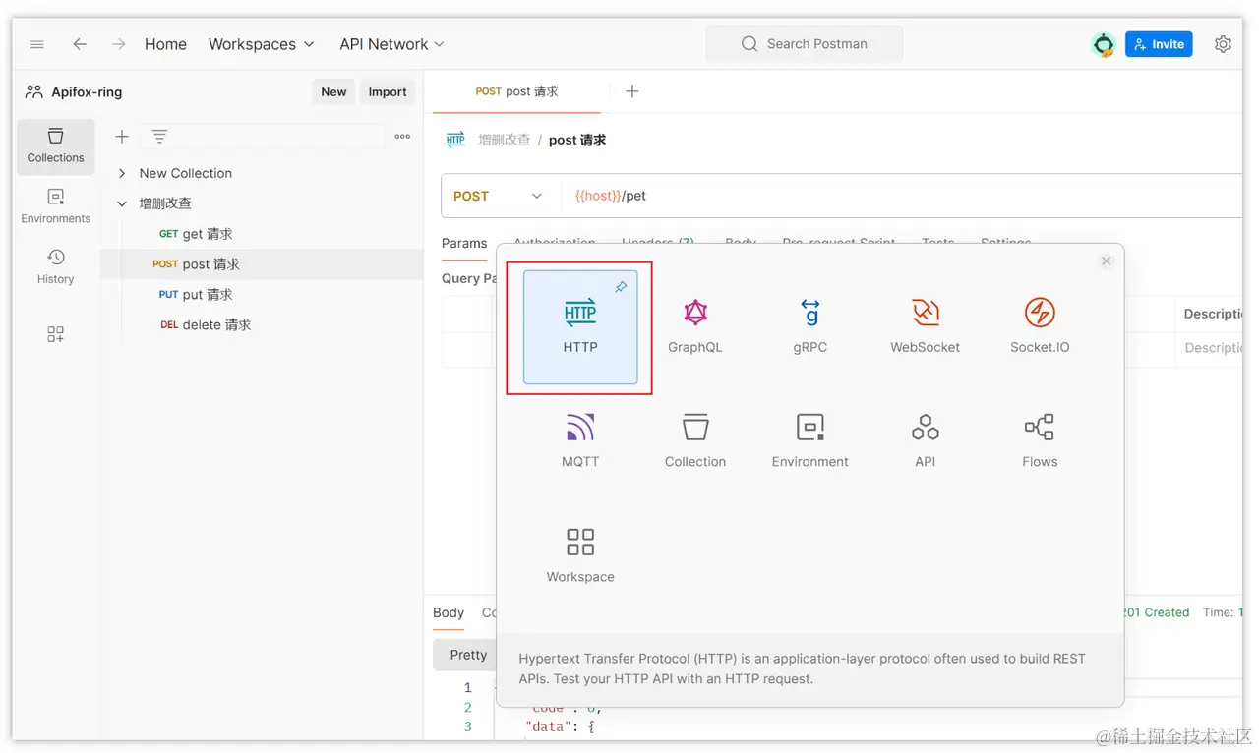The width and height of the screenshot is (1259, 753).
Task: Choose the Socket.IO request type
Action: click(x=1040, y=327)
